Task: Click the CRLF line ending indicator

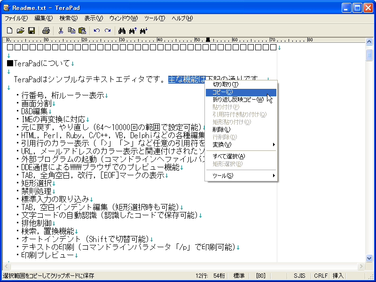Action: pyautogui.click(x=321, y=276)
